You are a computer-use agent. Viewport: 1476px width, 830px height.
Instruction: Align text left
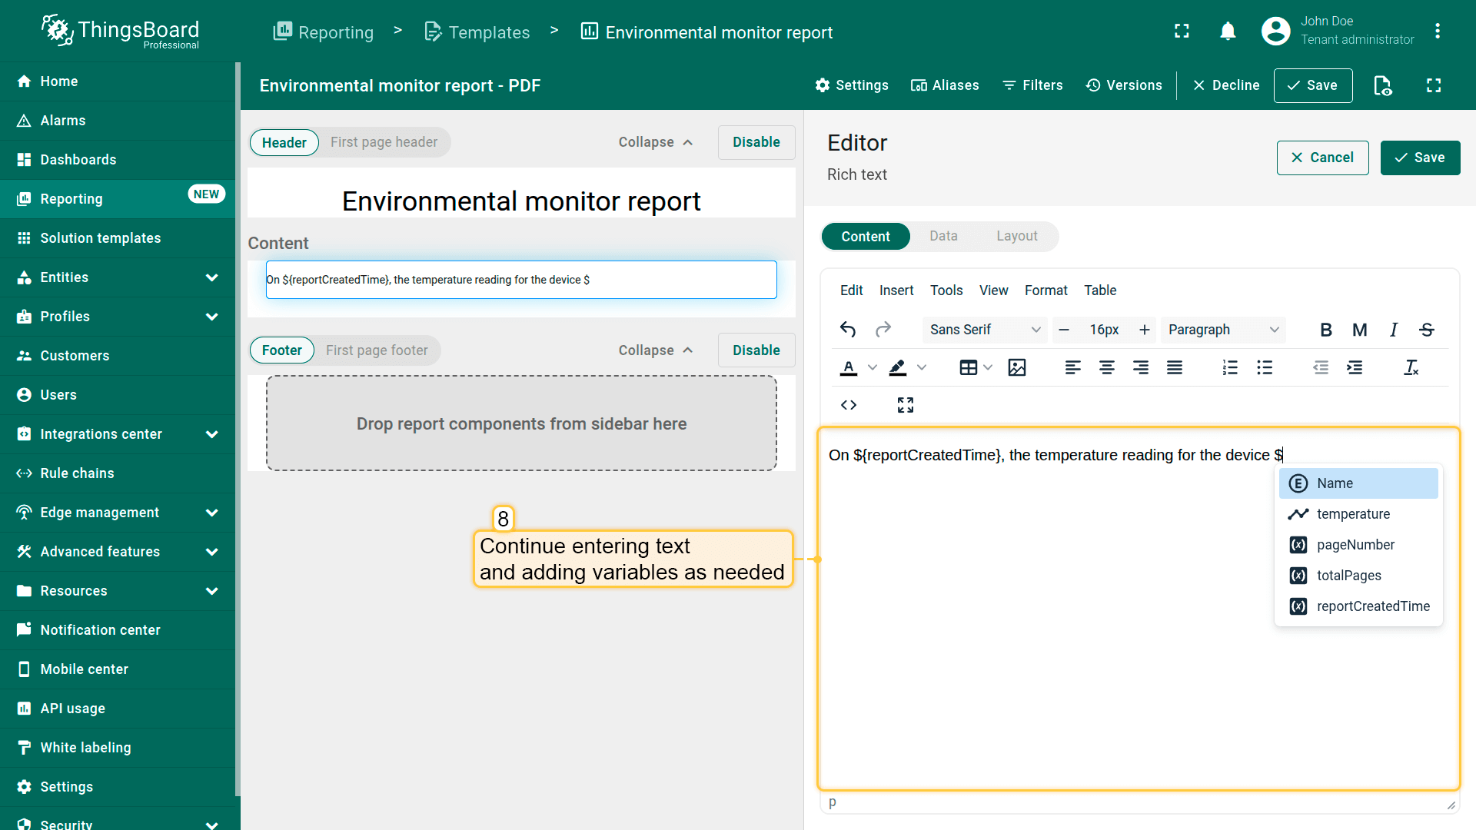(1073, 368)
